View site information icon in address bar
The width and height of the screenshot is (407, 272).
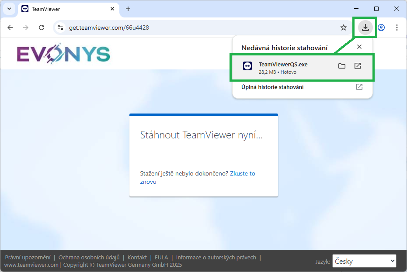[x=60, y=28]
